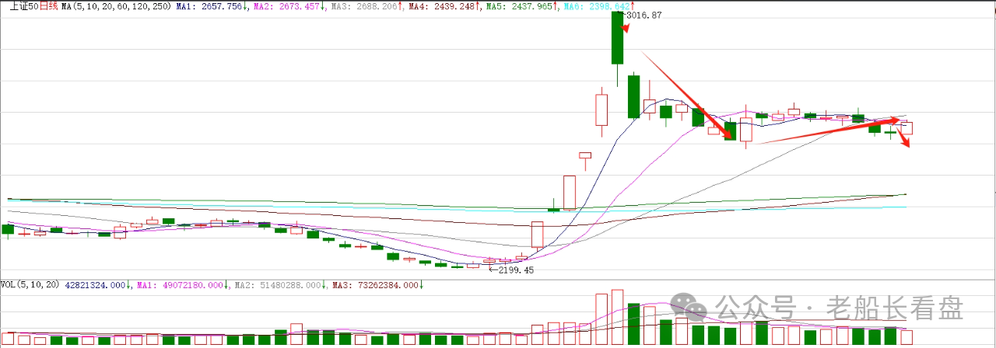This screenshot has height=348, width=996.
Task: Select the tallest red volume bar
Action: pyautogui.click(x=617, y=318)
